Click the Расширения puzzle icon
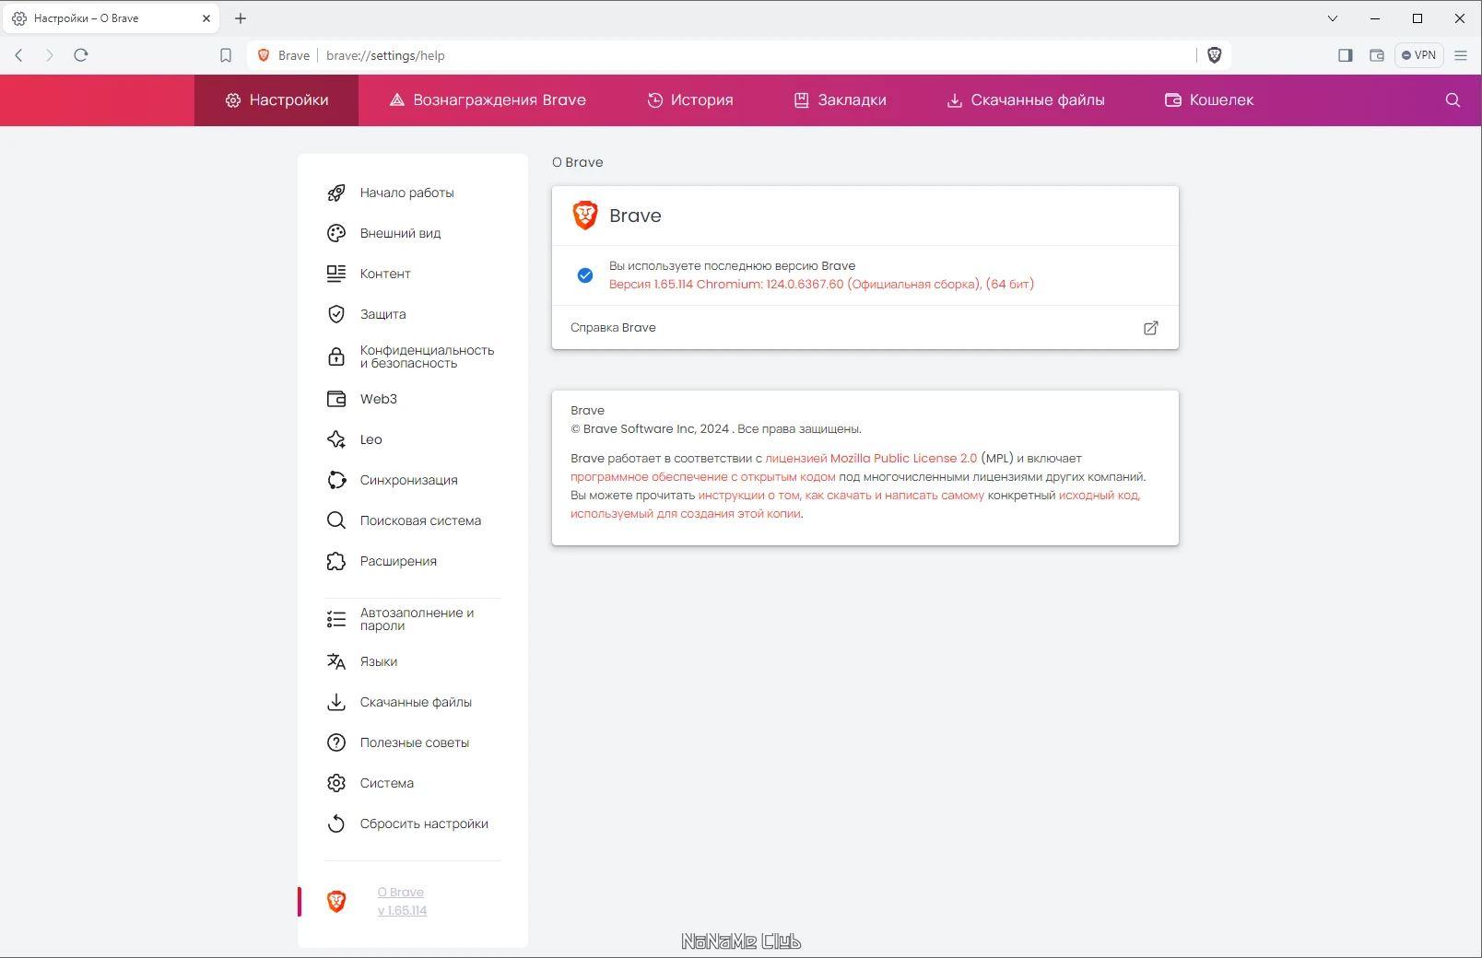 pyautogui.click(x=336, y=561)
